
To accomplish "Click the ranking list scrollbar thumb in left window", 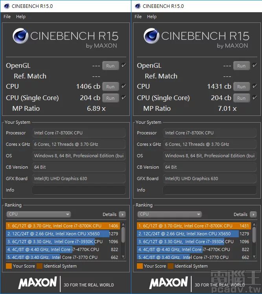I will pos(123,235).
